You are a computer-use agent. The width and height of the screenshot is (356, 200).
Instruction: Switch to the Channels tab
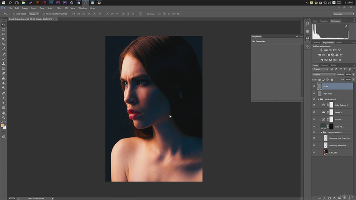(324, 65)
